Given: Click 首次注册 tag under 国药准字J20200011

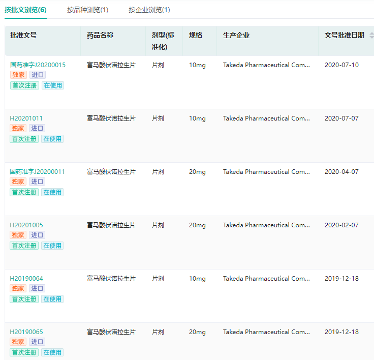Looking at the screenshot, I should 24,192.
